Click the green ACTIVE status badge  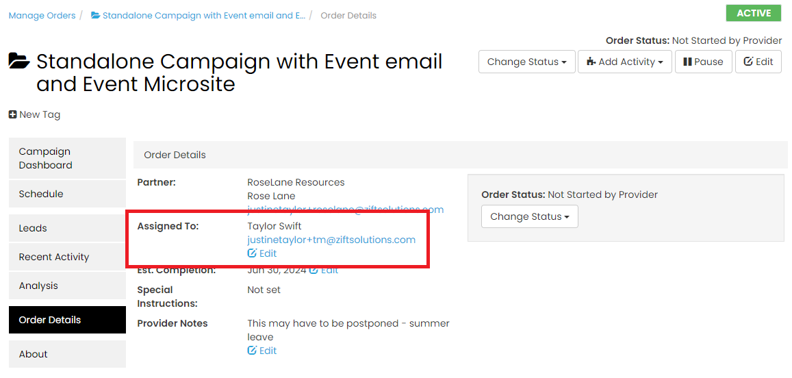tap(754, 13)
